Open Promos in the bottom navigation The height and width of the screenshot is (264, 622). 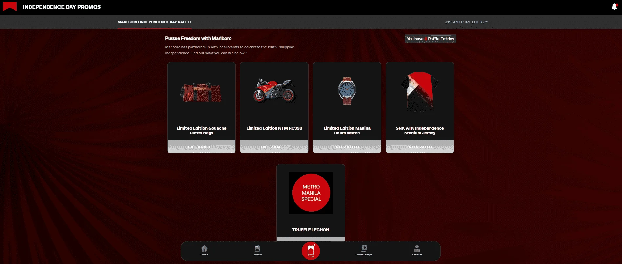coord(257,250)
